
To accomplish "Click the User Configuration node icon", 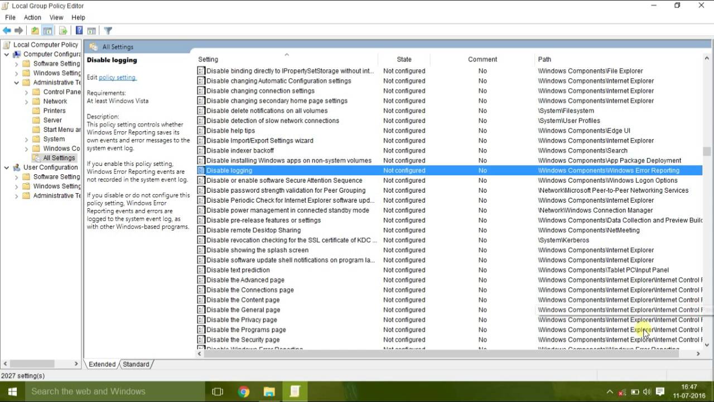I will tap(17, 167).
